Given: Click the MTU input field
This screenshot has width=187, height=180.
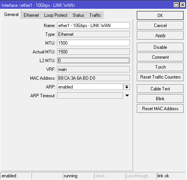Looking at the screenshot, I should coord(93,43).
